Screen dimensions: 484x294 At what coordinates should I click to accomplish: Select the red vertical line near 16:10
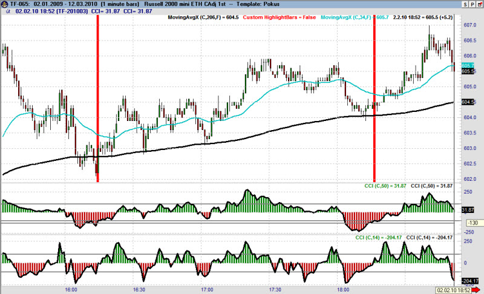coord(98,99)
